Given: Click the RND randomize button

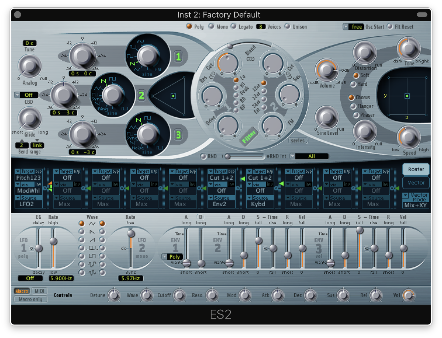Looking at the screenshot, I should 203,156.
